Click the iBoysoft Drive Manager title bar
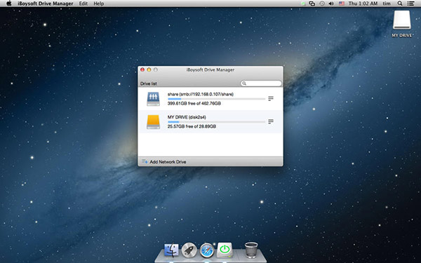Image resolution: width=421 pixels, height=263 pixels. 210,69
